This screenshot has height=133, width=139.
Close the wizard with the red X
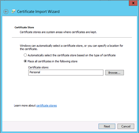point(133,3)
